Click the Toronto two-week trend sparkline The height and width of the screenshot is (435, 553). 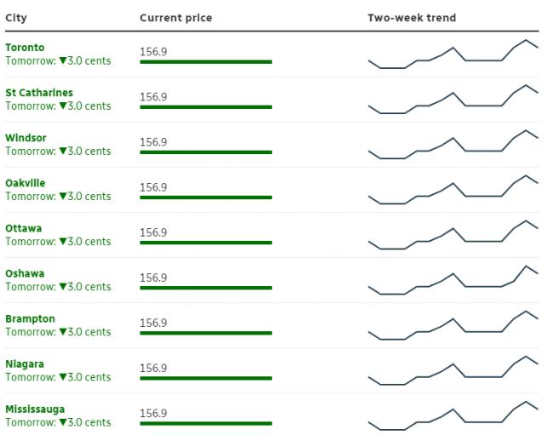coord(453,54)
